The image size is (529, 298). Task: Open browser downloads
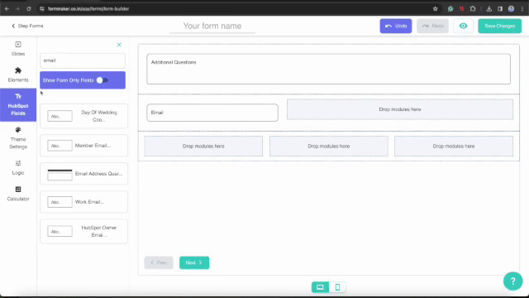488,9
